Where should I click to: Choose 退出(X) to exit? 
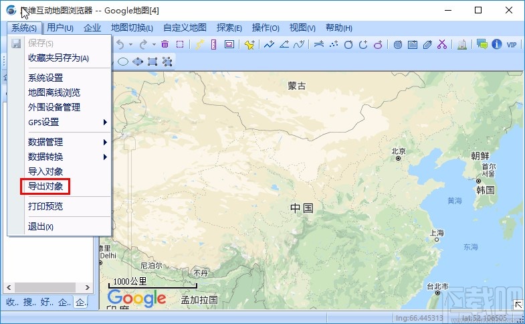point(41,226)
